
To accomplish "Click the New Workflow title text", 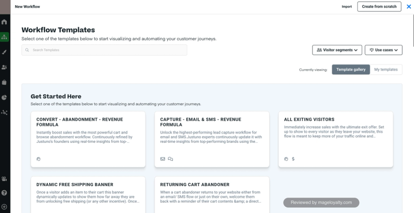I will pos(27,7).
